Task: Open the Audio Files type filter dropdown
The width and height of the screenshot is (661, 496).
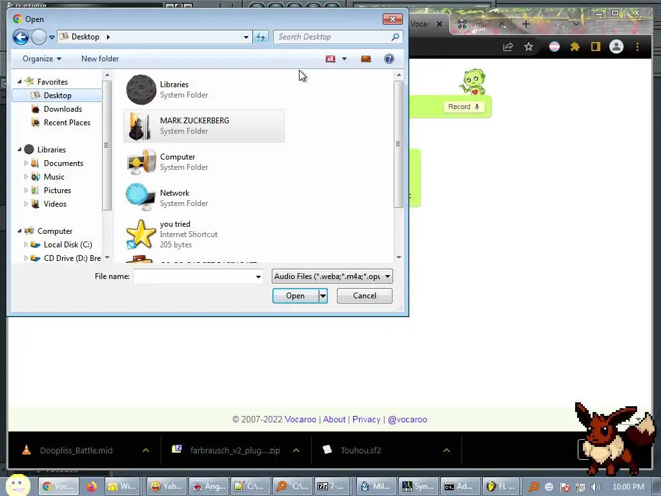Action: (332, 276)
